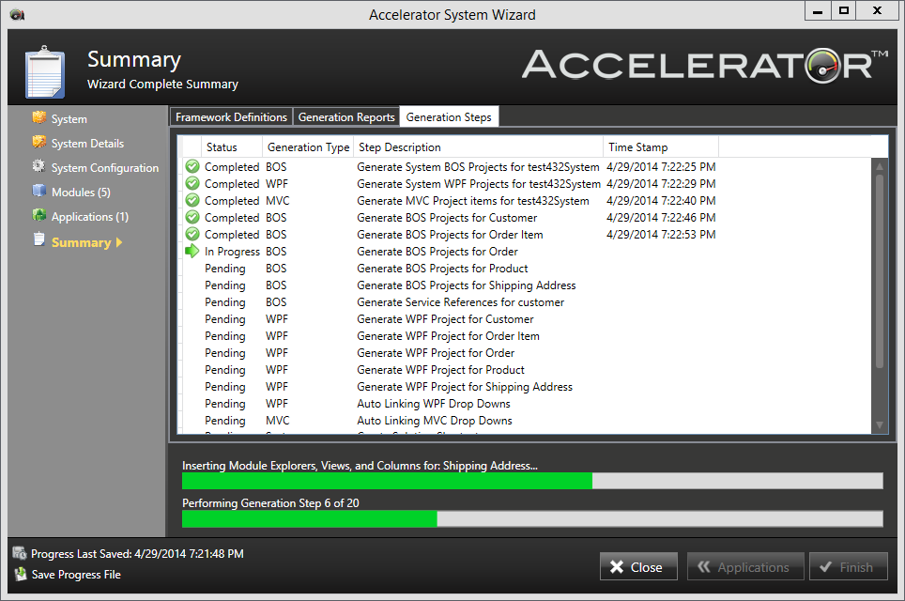Screen dimensions: 905x601
Task: Click timestamp "4/29/2014 7:22:40 PM"
Action: click(x=661, y=200)
